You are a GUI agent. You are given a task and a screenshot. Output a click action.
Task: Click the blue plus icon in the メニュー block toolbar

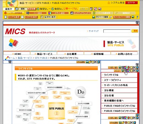(137, 71)
